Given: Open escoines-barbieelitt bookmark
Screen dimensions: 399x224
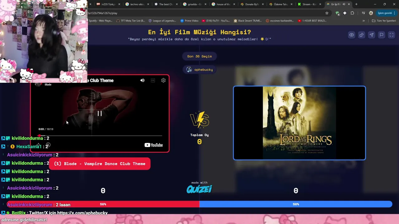Looking at the screenshot, I should [x=280, y=21].
